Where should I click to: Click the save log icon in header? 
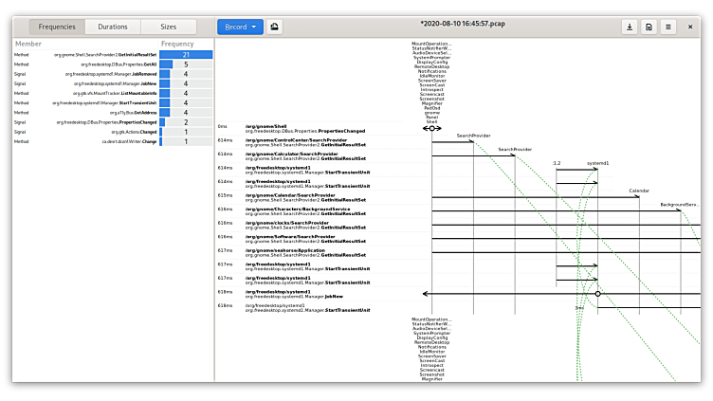click(x=649, y=27)
